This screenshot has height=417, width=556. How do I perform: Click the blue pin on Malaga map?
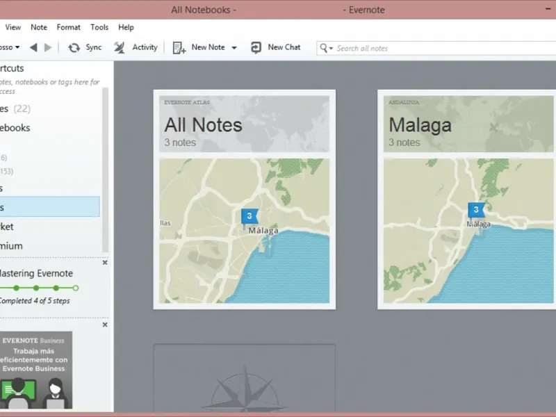pyautogui.click(x=475, y=209)
